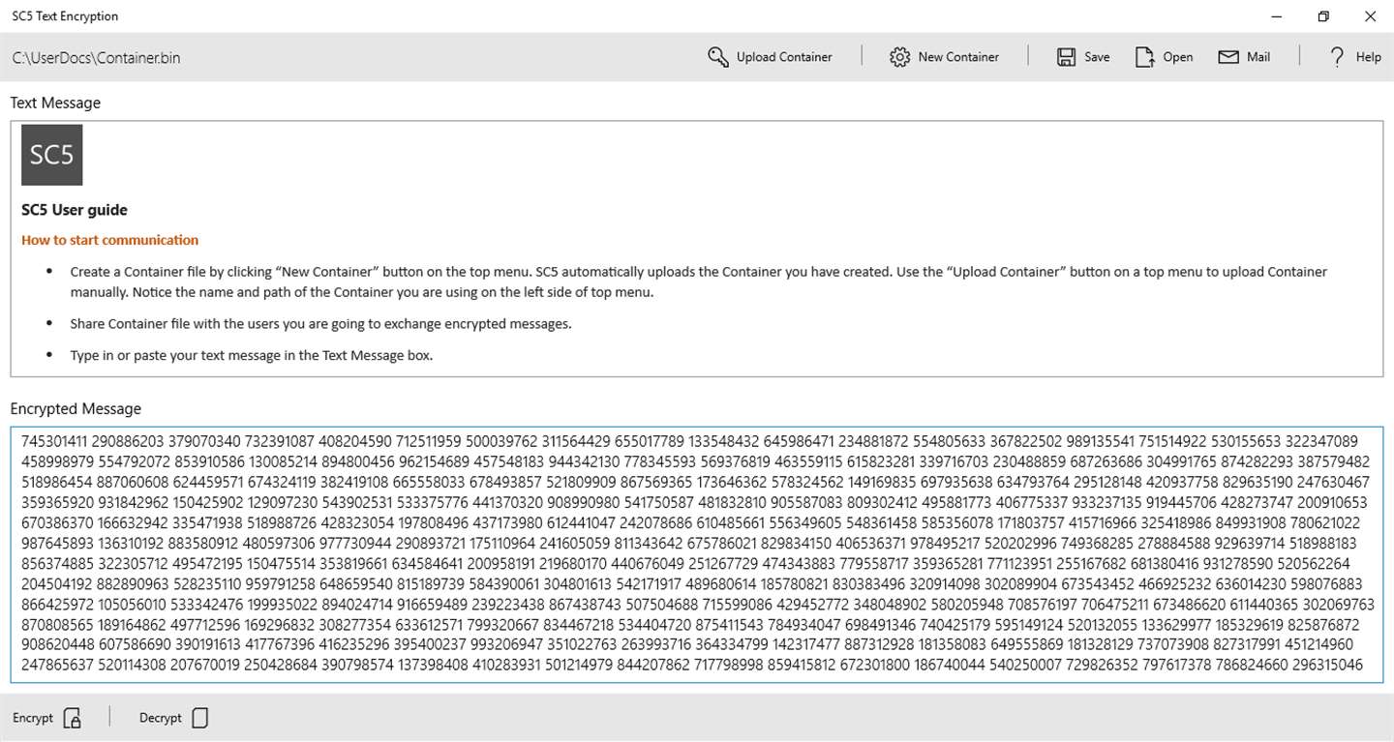Click the 'Create a Container file' bullet line
The image size is (1394, 742).
coord(699,282)
